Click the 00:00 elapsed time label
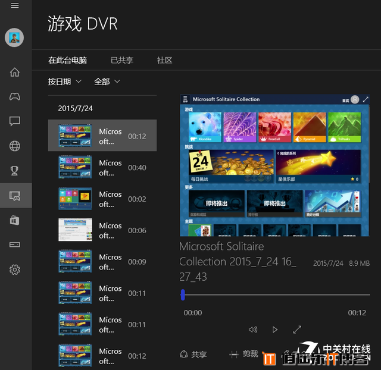Viewport: 381px width, 370px height. [x=193, y=312]
